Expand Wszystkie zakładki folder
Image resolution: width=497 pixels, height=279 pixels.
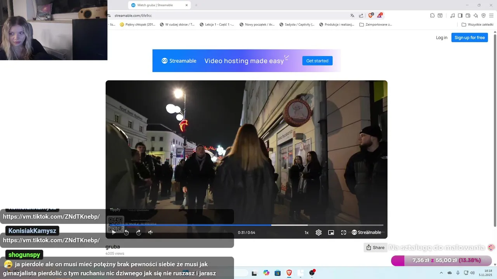click(477, 24)
